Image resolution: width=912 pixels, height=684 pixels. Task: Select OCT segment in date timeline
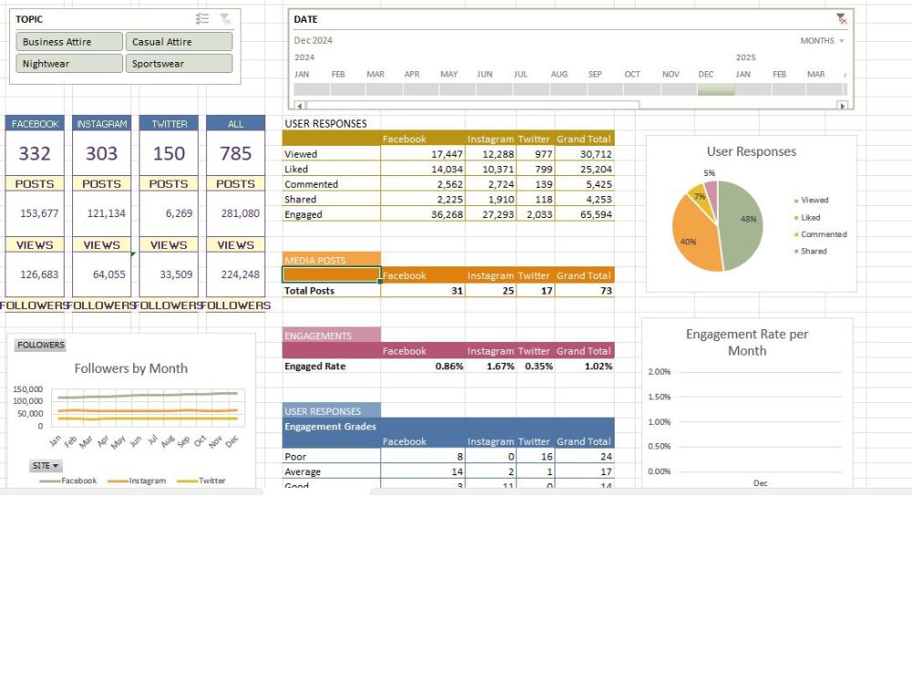[x=641, y=89]
